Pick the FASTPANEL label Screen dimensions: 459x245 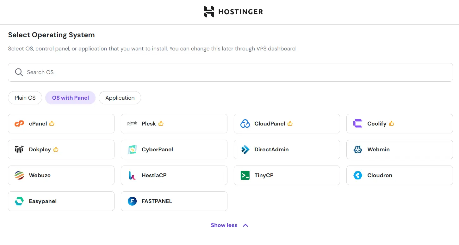(x=157, y=201)
